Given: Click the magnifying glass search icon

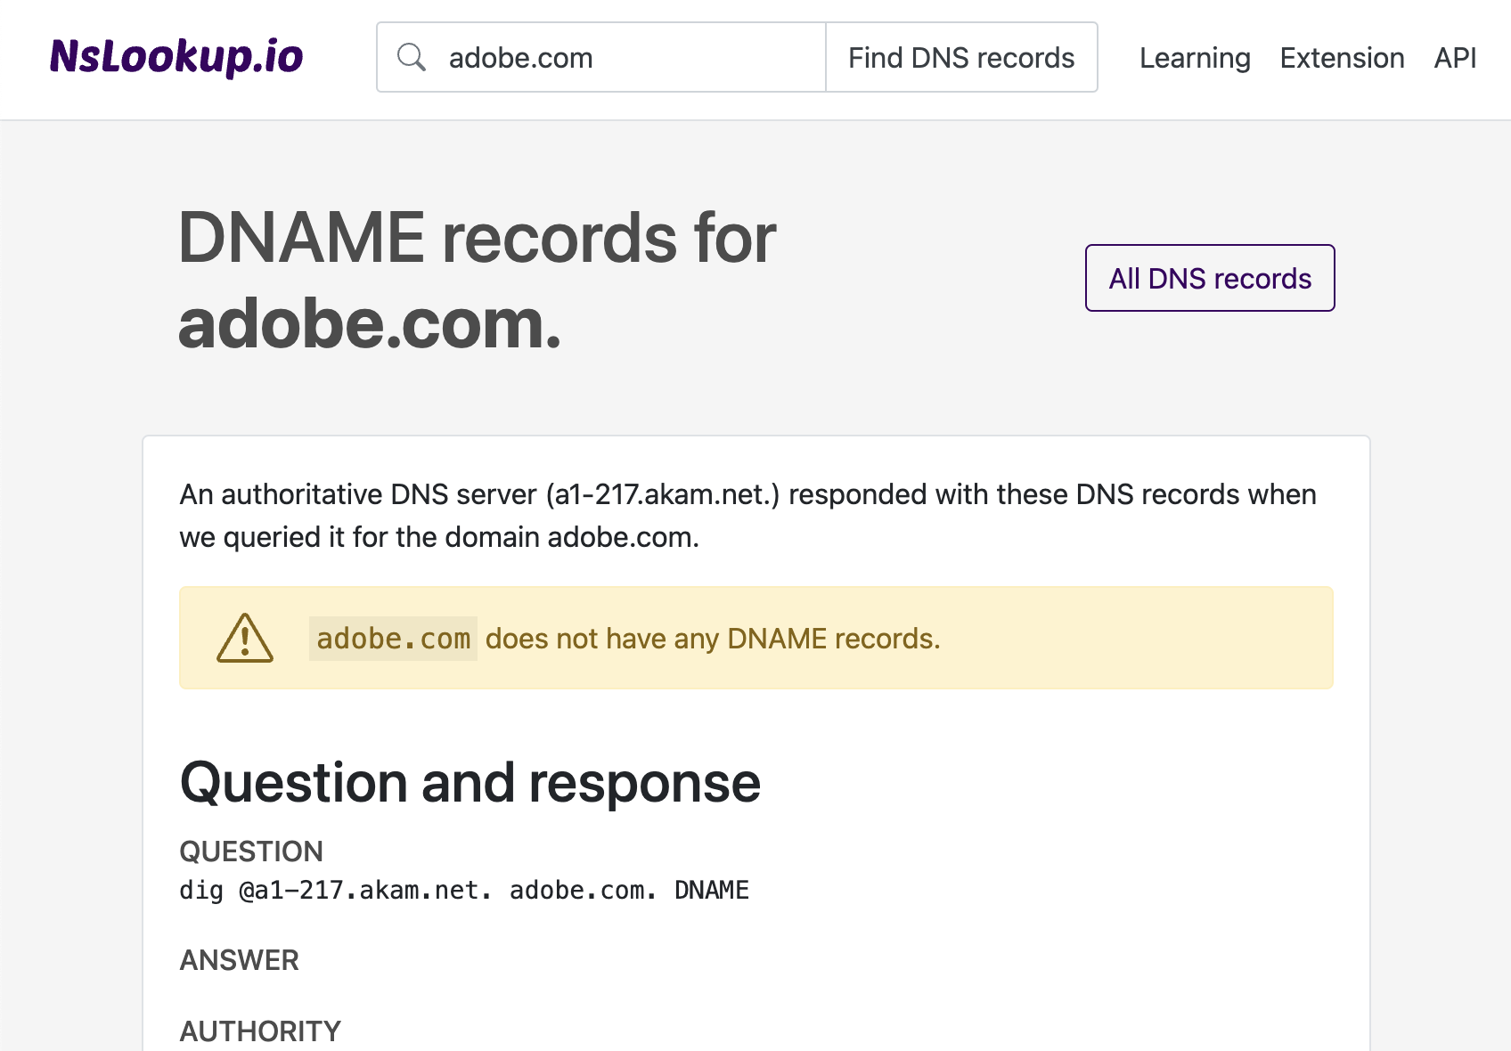Looking at the screenshot, I should click(412, 56).
